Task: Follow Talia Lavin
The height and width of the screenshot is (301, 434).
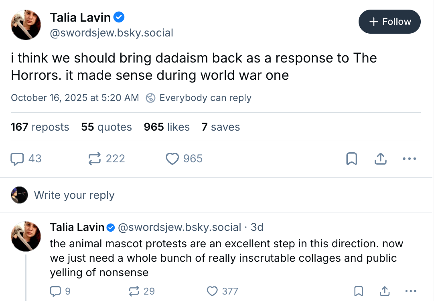Action: click(x=389, y=22)
